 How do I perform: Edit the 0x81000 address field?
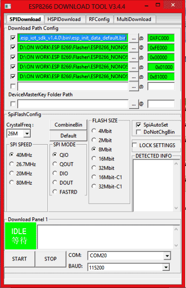(x=161, y=77)
